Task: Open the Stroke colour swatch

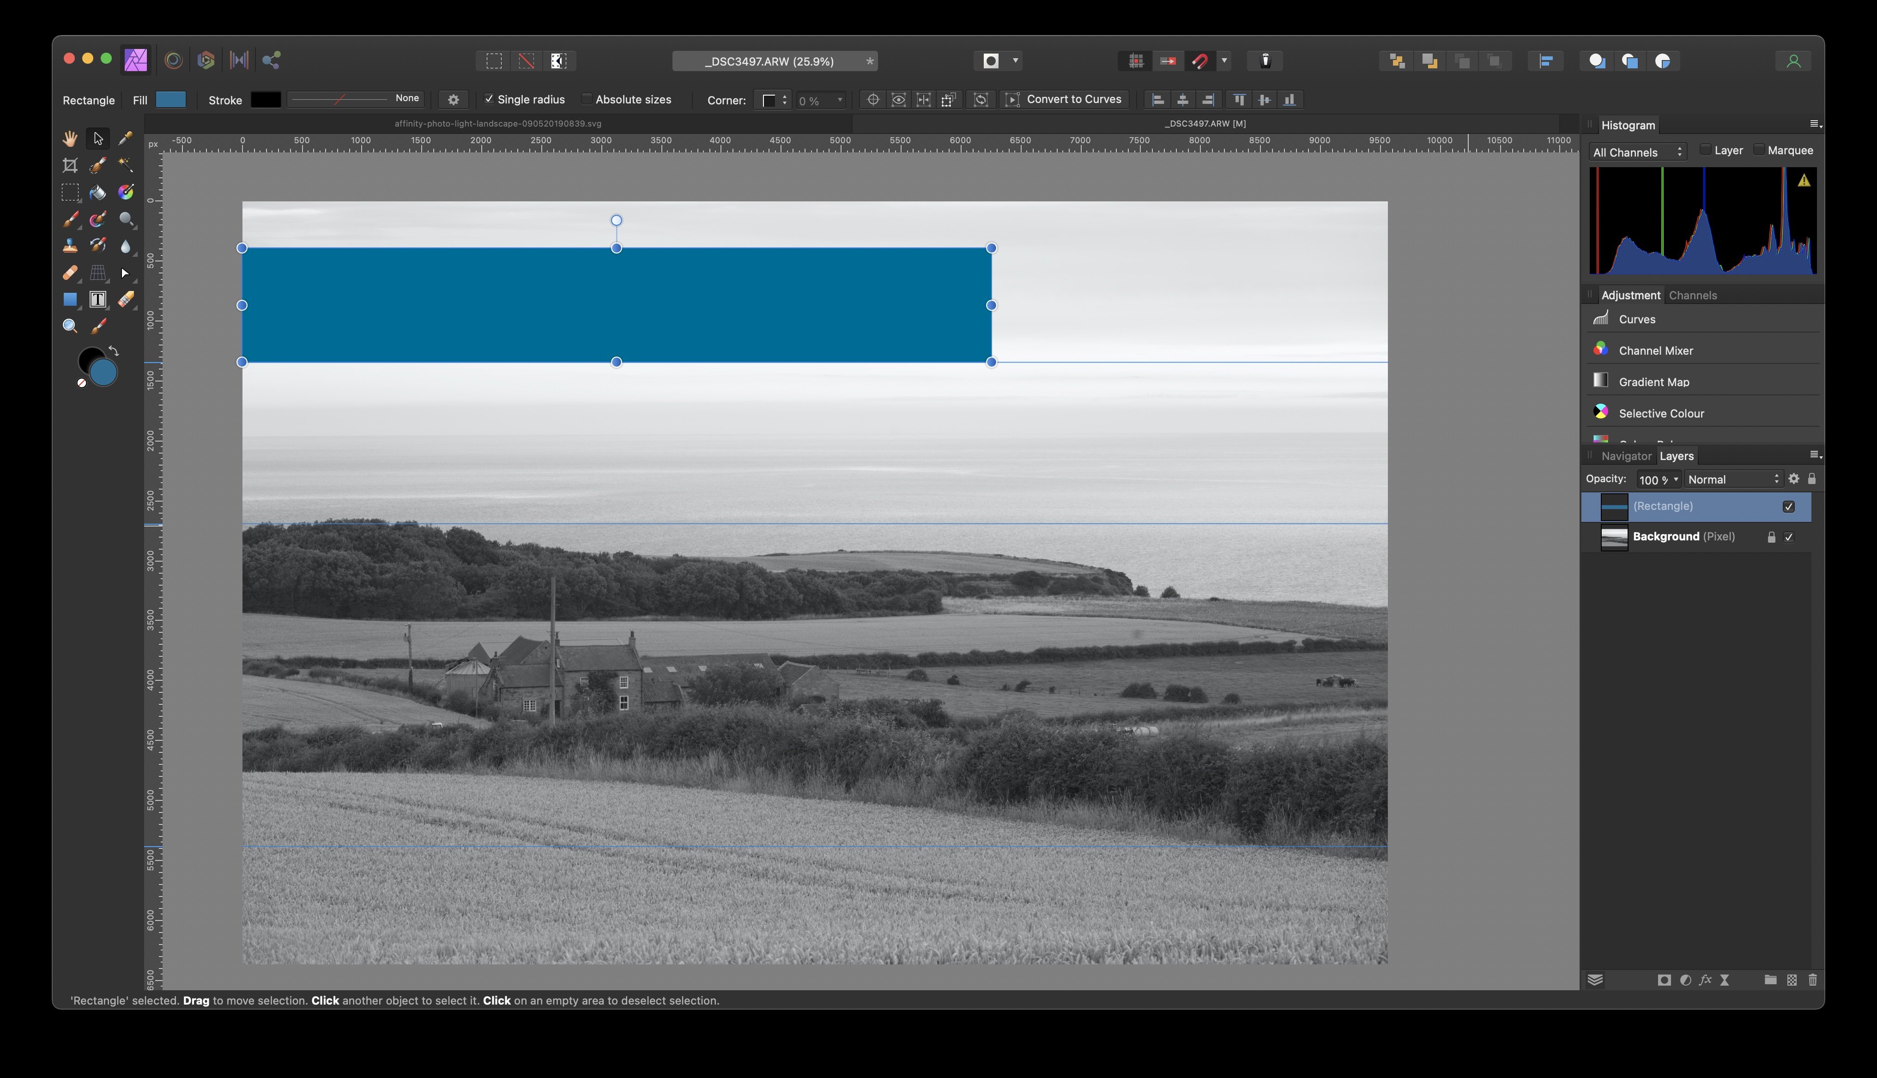Action: point(265,99)
